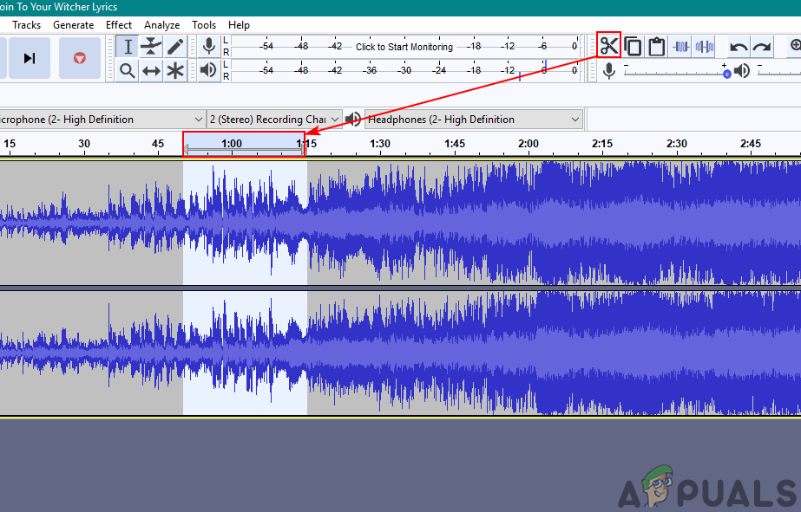Cut the selected audio with scissors icon
This screenshot has height=512, width=801.
click(608, 46)
